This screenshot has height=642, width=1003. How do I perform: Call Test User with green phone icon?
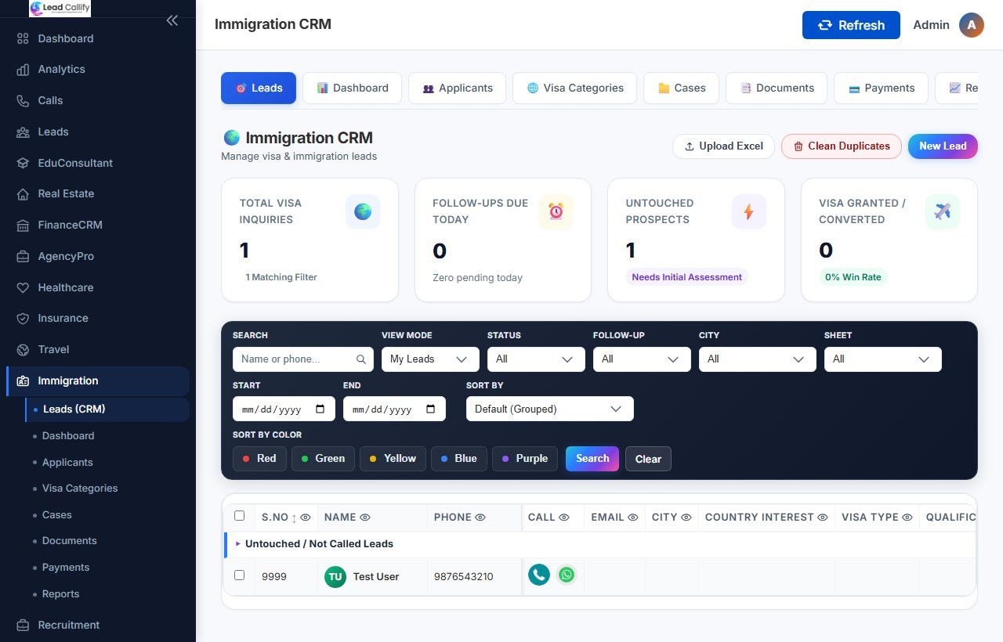[539, 575]
